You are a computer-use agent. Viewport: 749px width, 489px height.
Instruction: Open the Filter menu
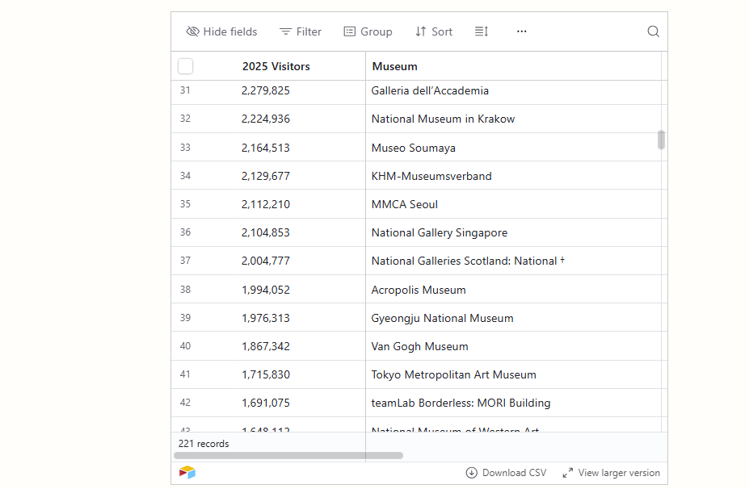pyautogui.click(x=301, y=31)
